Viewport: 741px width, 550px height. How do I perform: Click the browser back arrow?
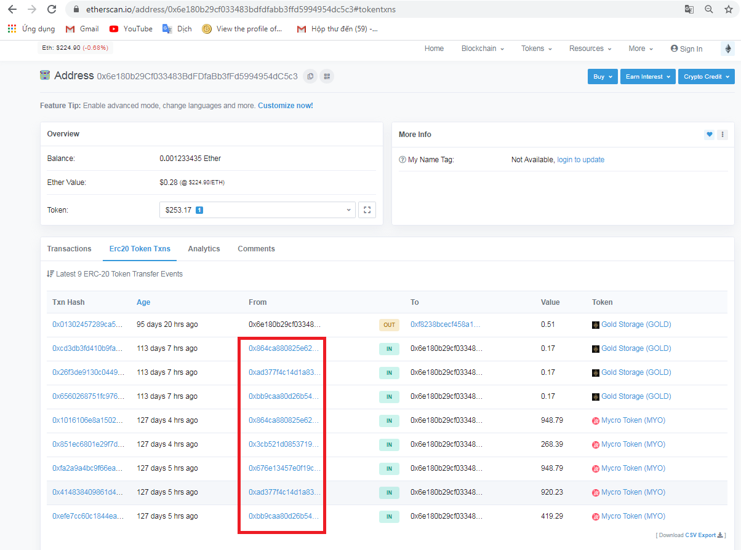(x=12, y=9)
